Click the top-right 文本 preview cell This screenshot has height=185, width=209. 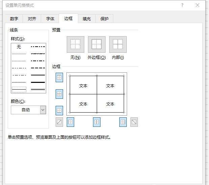coord(110,86)
